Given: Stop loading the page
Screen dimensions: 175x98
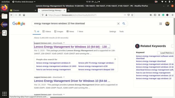Looking at the screenshot, I should pos(20,15).
